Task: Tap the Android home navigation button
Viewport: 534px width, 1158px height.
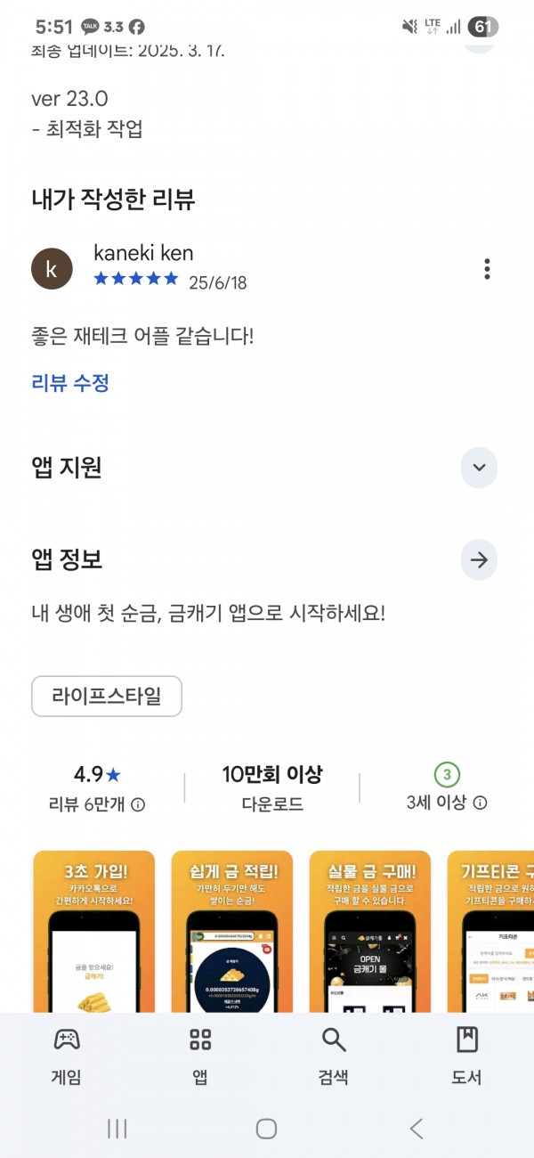Action: point(266,1129)
